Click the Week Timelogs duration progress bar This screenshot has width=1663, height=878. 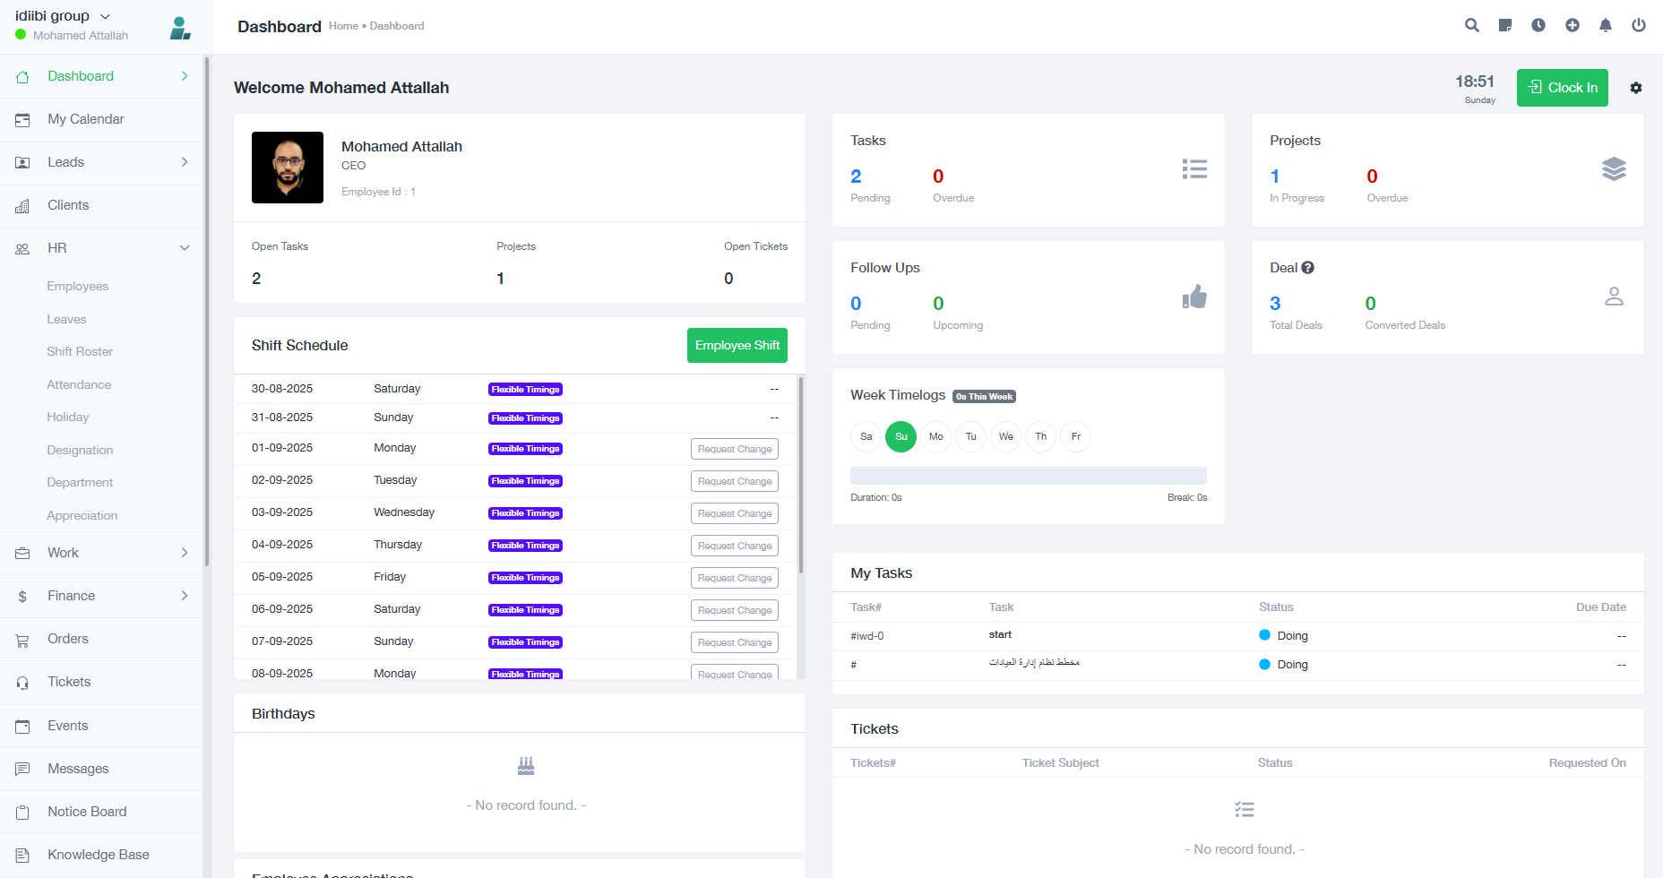[x=1028, y=476]
